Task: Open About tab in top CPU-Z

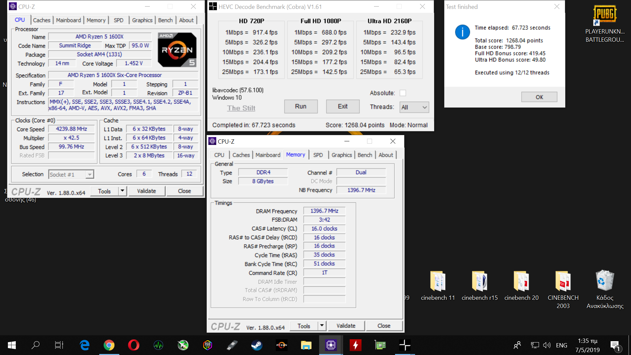Action: [x=186, y=20]
